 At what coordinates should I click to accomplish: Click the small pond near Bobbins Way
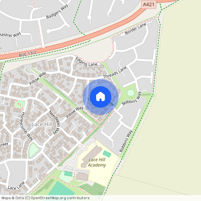[131, 92]
